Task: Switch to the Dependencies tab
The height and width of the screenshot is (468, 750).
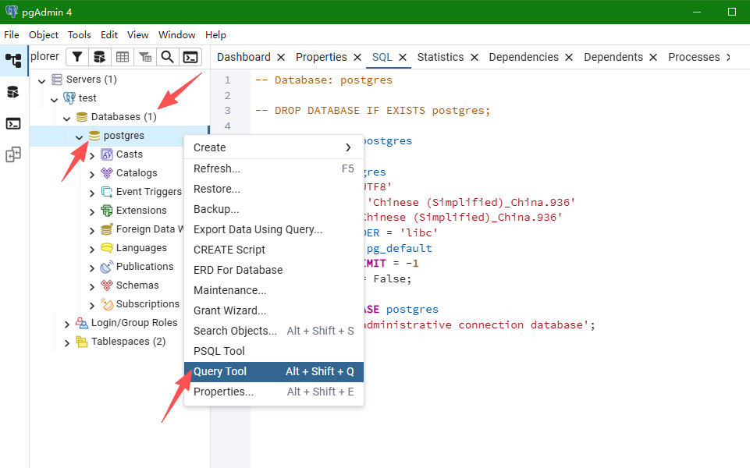Action: click(x=524, y=58)
